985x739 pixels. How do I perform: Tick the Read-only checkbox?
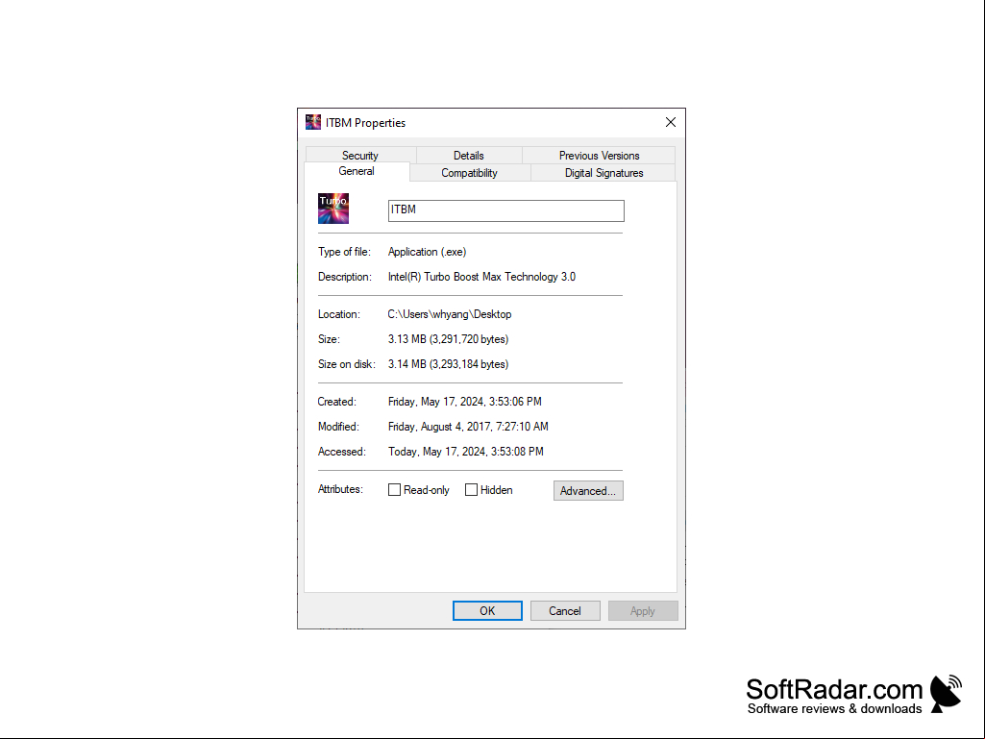pos(395,490)
